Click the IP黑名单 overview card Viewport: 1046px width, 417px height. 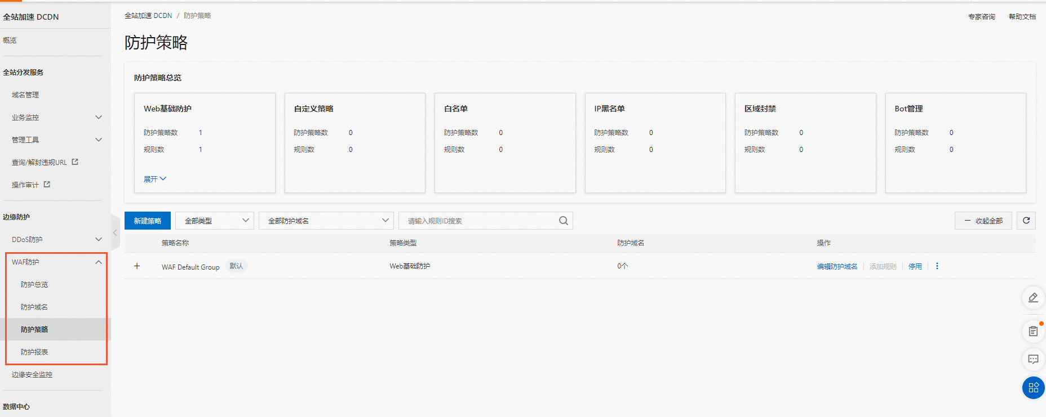[x=655, y=143]
